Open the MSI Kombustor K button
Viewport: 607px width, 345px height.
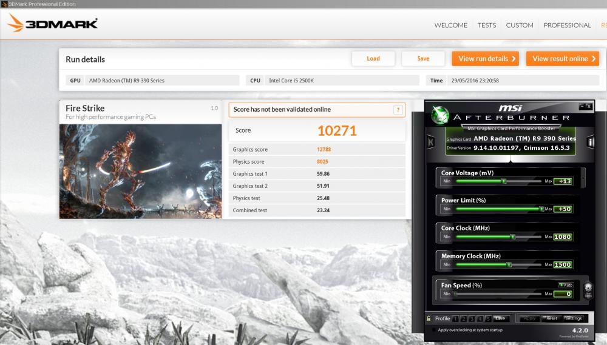click(430, 142)
